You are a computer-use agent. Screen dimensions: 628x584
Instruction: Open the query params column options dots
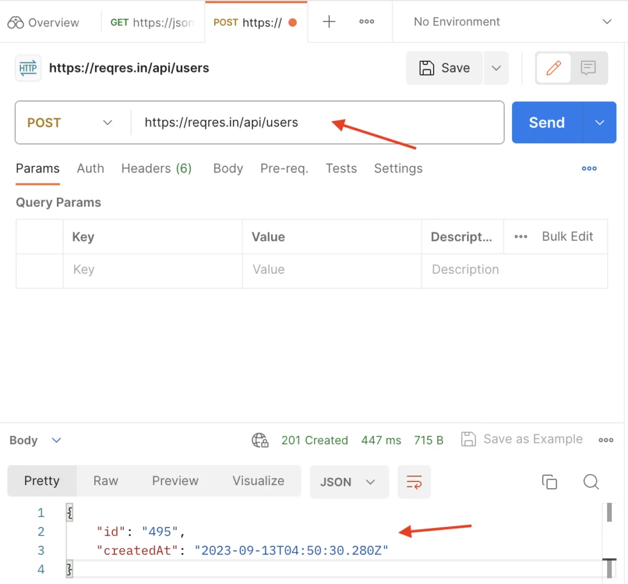point(521,236)
